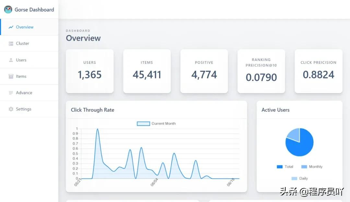Click the 0.8824 click precision value

tap(319, 75)
